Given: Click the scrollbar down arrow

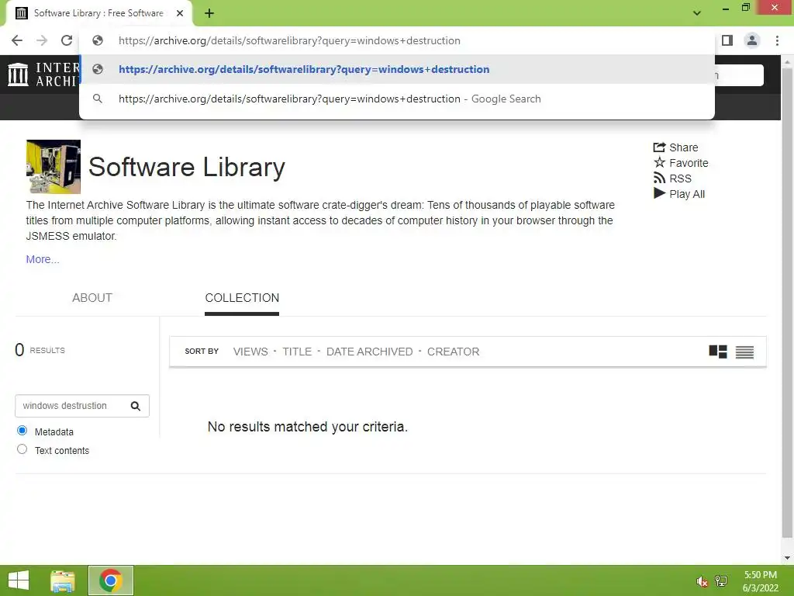Looking at the screenshot, I should click(787, 558).
